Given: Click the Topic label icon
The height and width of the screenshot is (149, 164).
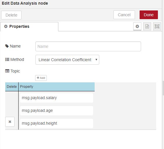Looking at the screenshot, I should click(x=7, y=71).
